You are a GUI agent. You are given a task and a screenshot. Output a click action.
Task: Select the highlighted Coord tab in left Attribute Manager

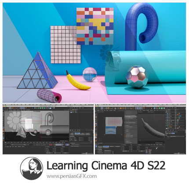click(77, 133)
